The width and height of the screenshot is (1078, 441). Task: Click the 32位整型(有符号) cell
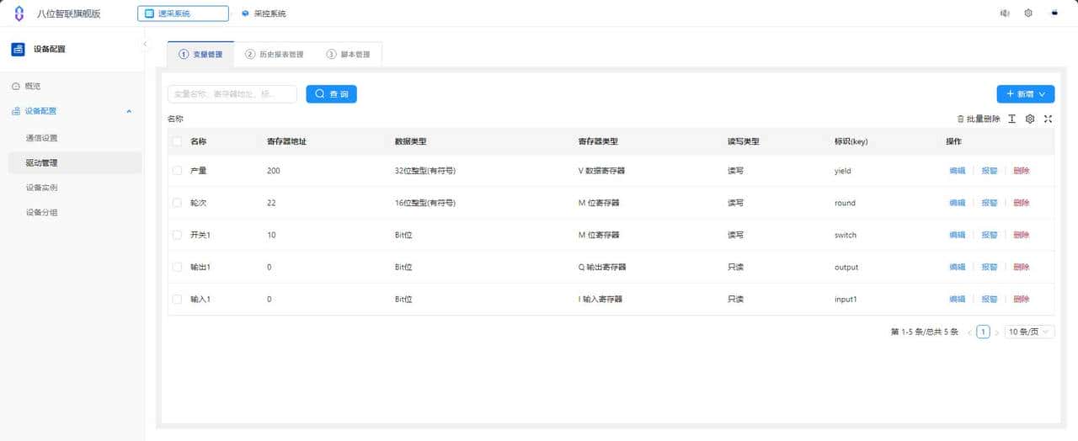425,171
